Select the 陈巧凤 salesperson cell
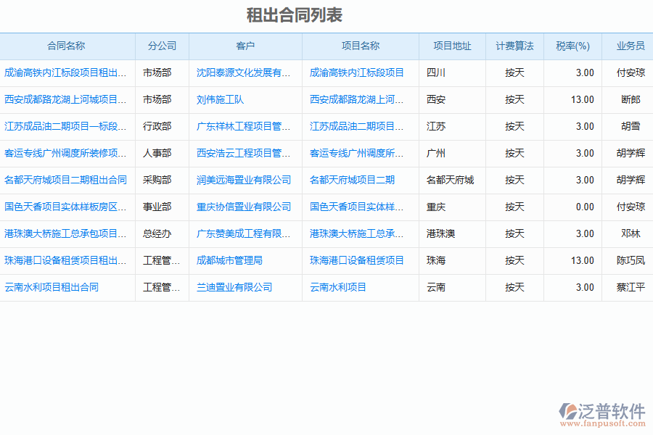The image size is (653, 435). click(630, 260)
